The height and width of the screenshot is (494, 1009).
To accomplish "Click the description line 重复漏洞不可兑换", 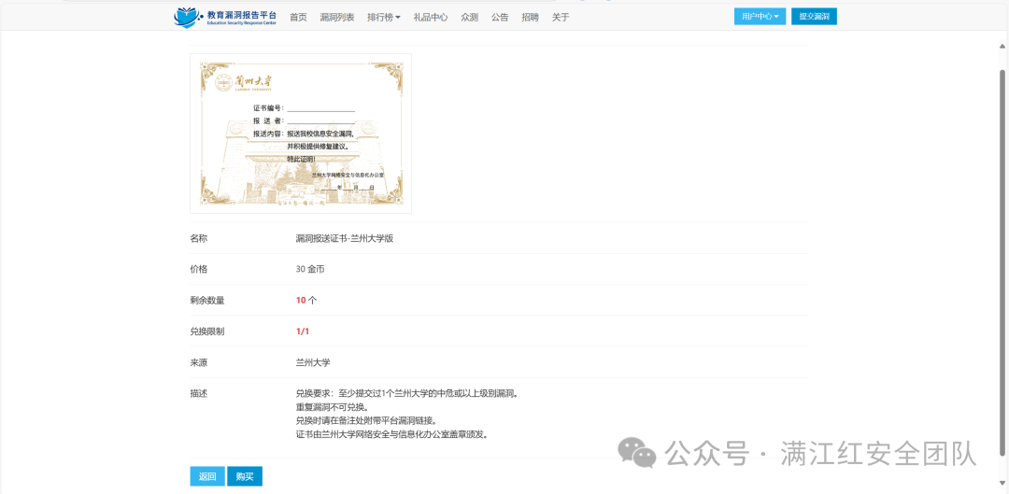I will [x=332, y=407].
